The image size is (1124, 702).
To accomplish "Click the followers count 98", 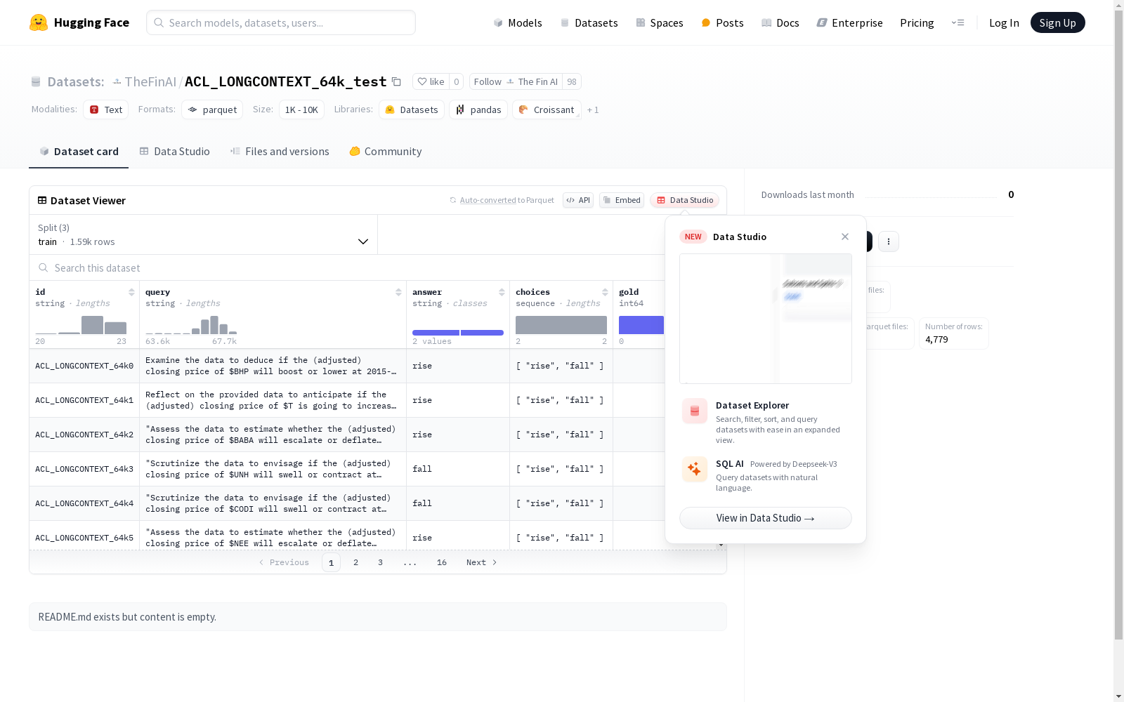I will pos(572,81).
